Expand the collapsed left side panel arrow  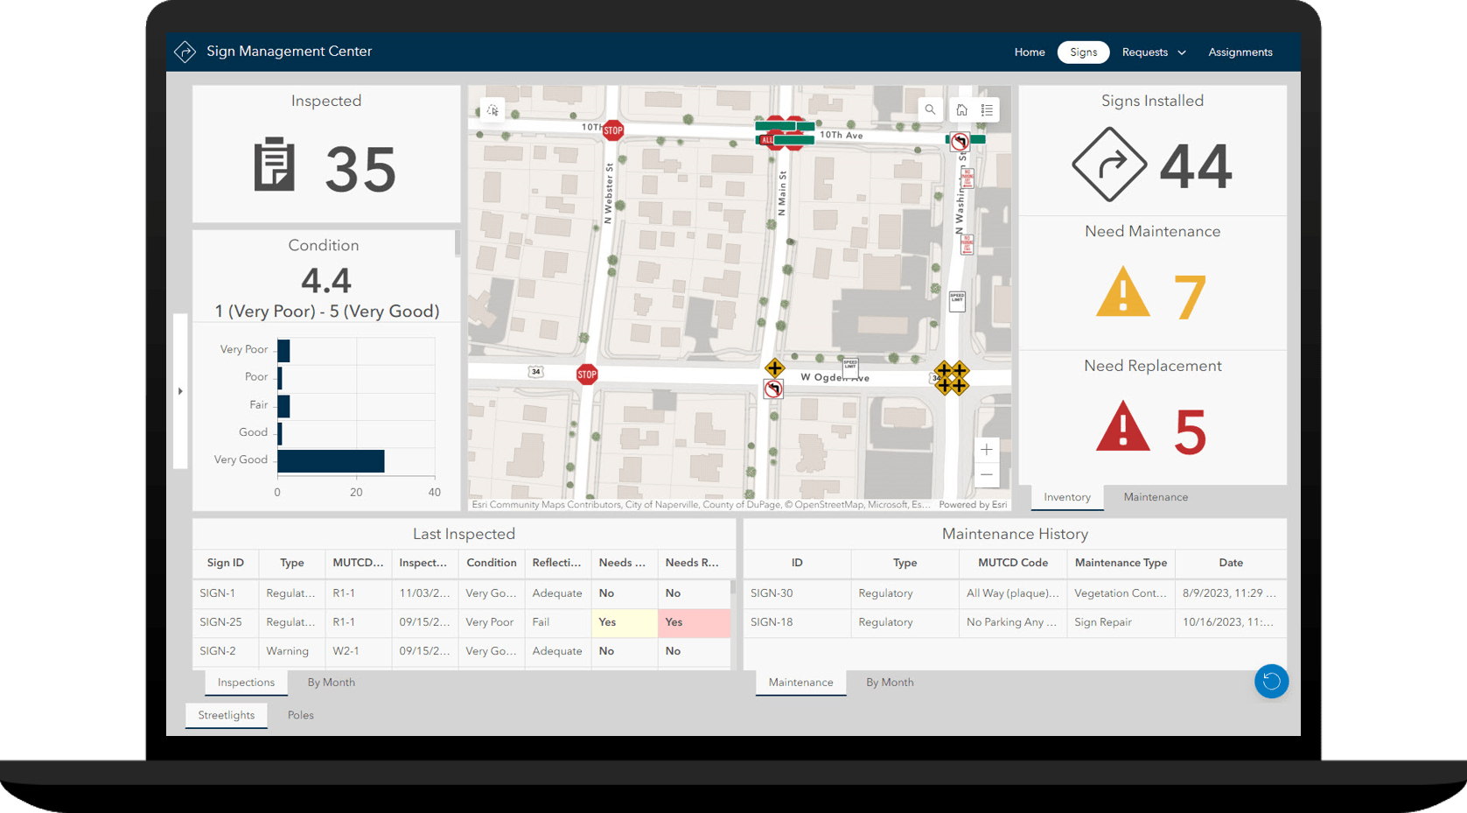click(x=180, y=391)
